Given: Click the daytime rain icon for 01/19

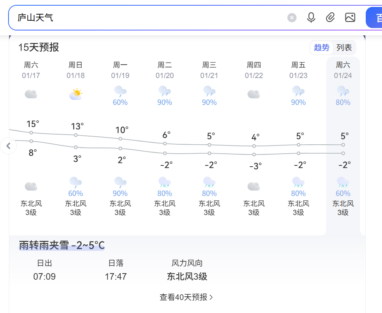Looking at the screenshot, I should [x=120, y=91].
